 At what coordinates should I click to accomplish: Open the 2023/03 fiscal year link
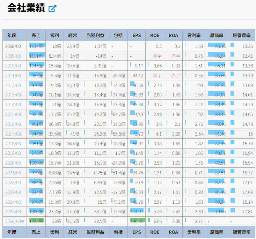pyautogui.click(x=13, y=192)
